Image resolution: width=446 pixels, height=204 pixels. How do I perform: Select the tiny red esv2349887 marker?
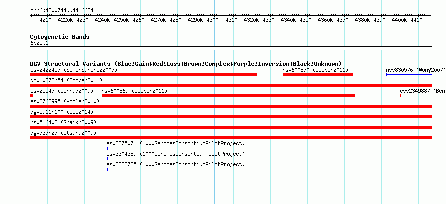point(401,96)
